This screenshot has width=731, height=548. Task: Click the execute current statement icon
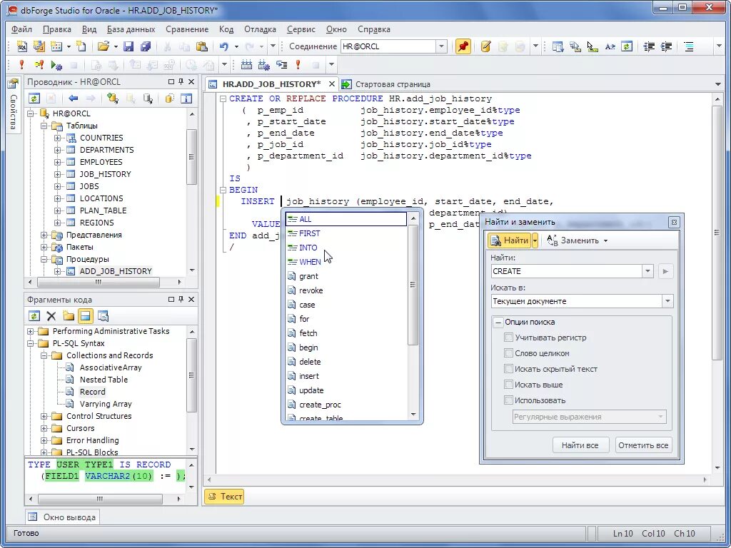coord(40,65)
